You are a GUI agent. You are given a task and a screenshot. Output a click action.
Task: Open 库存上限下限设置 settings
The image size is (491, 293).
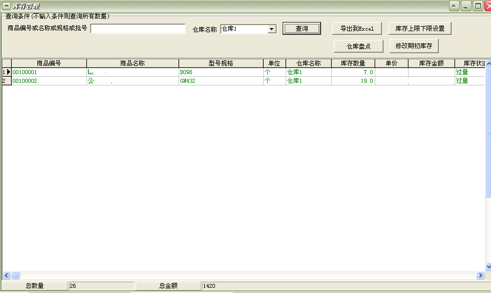pyautogui.click(x=420, y=29)
